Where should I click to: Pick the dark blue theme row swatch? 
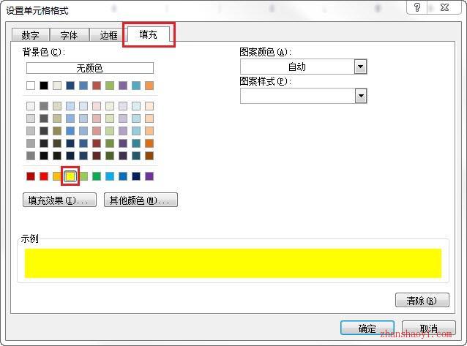(x=70, y=86)
